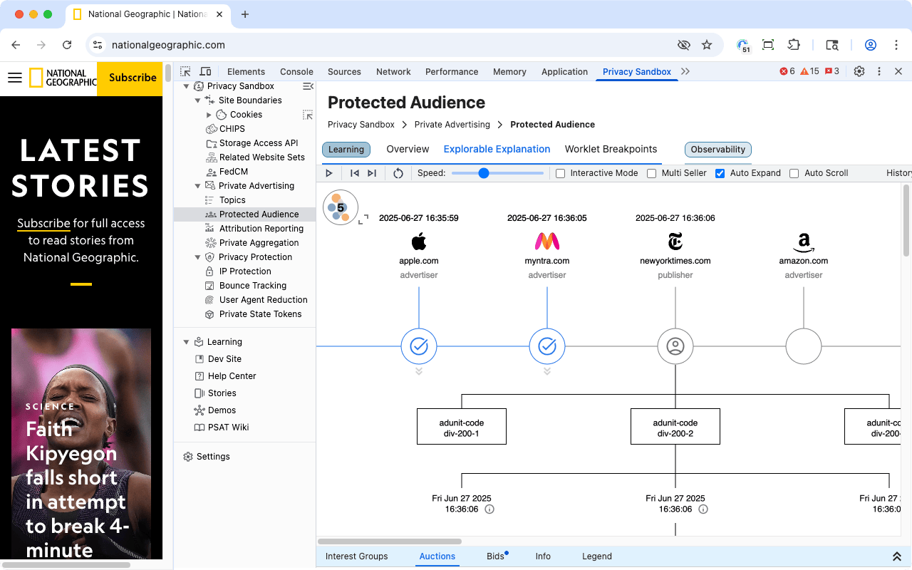The height and width of the screenshot is (570, 912).
Task: Collapse the Site Boundaries tree
Action: point(197,100)
